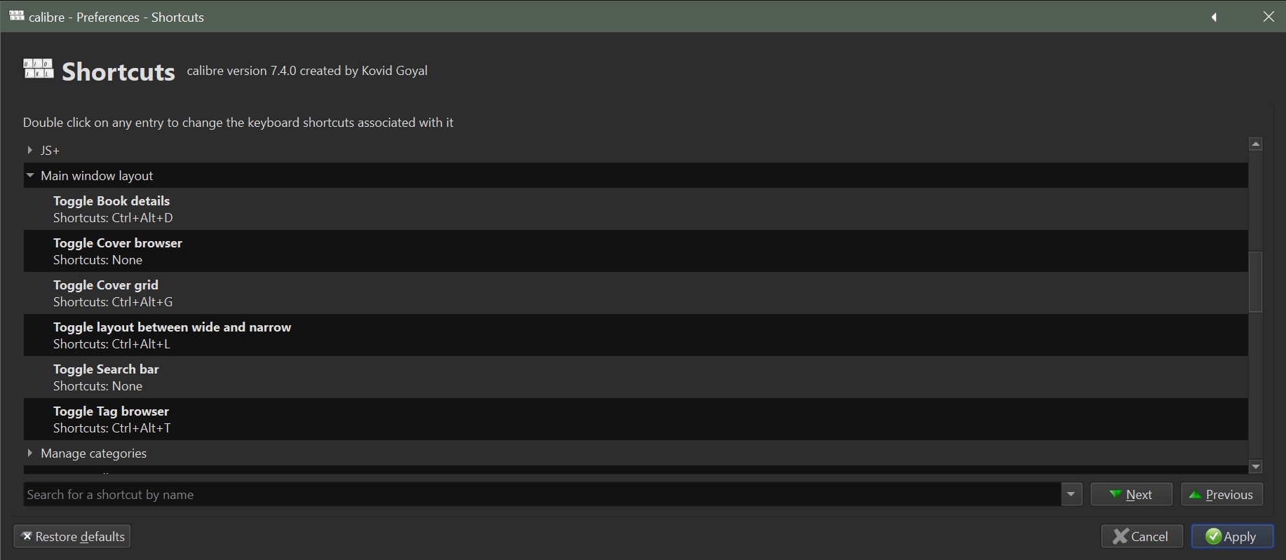This screenshot has height=560, width=1286.
Task: Click the shortcut list scrollbar handle
Action: coord(1255,281)
